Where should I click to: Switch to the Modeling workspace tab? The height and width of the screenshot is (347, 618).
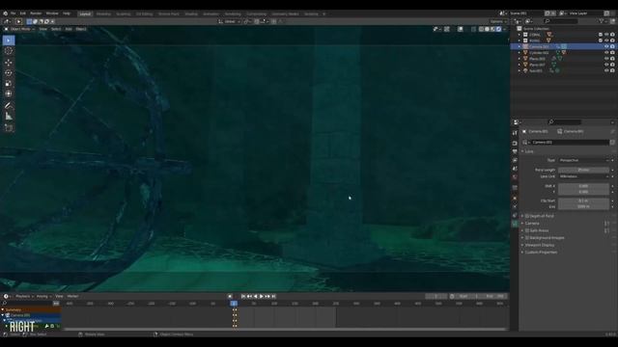coord(103,13)
